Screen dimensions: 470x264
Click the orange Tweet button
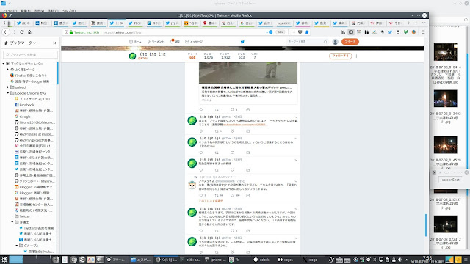coord(350,42)
